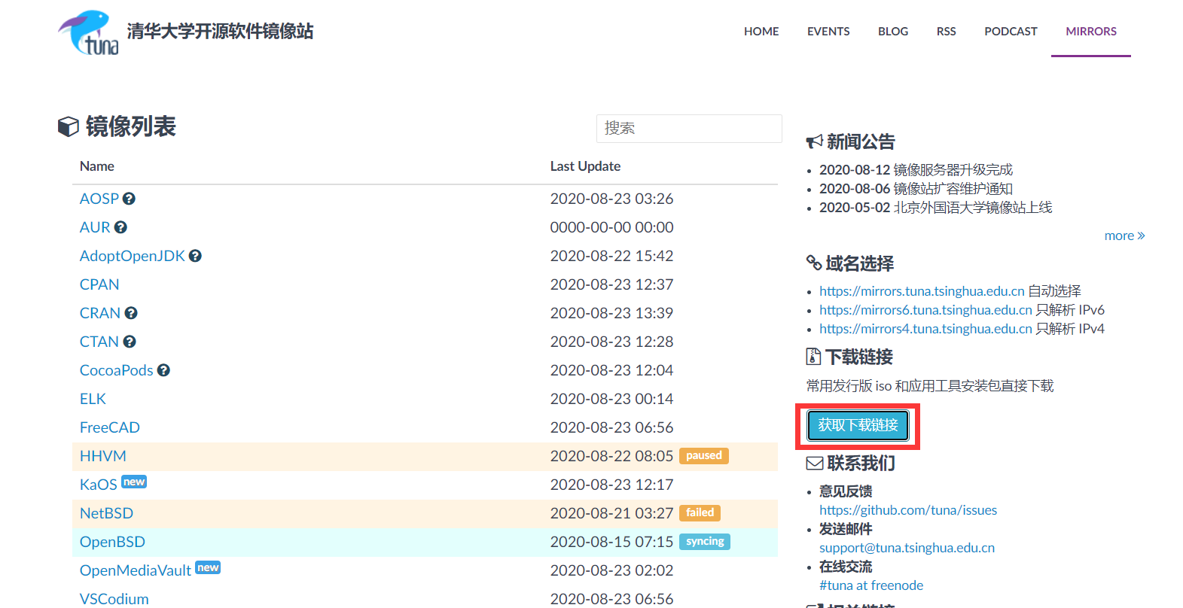Open the OpenBSD mirror link

[x=112, y=542]
